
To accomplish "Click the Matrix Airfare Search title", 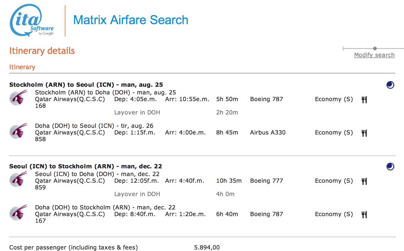I will tap(131, 20).
